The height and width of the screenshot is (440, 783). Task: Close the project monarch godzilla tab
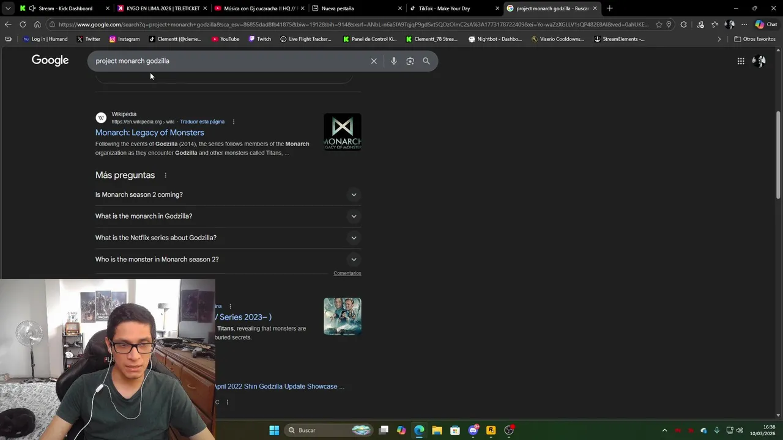(595, 9)
